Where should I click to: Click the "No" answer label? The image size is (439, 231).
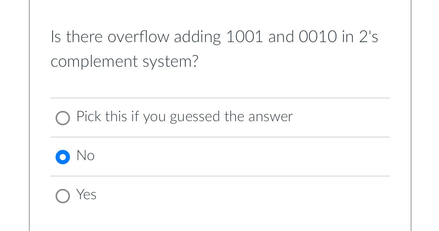pos(85,156)
